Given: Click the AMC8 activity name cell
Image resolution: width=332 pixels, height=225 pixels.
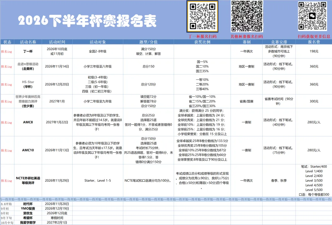Looking at the screenshot, I should pos(28,122).
